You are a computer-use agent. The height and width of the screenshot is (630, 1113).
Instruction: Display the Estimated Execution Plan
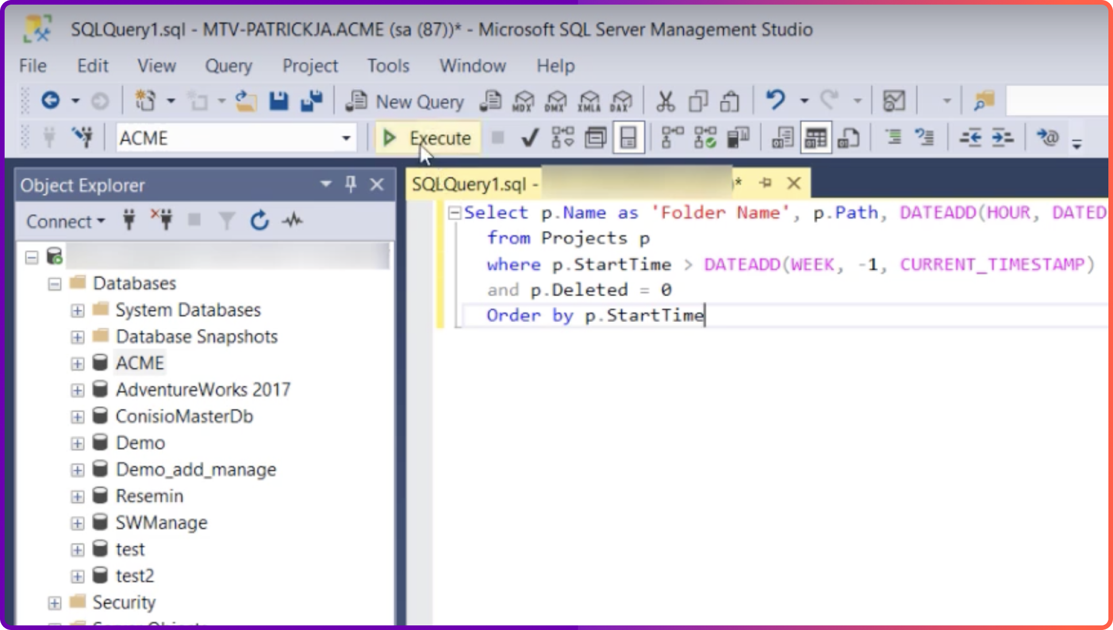click(x=562, y=138)
